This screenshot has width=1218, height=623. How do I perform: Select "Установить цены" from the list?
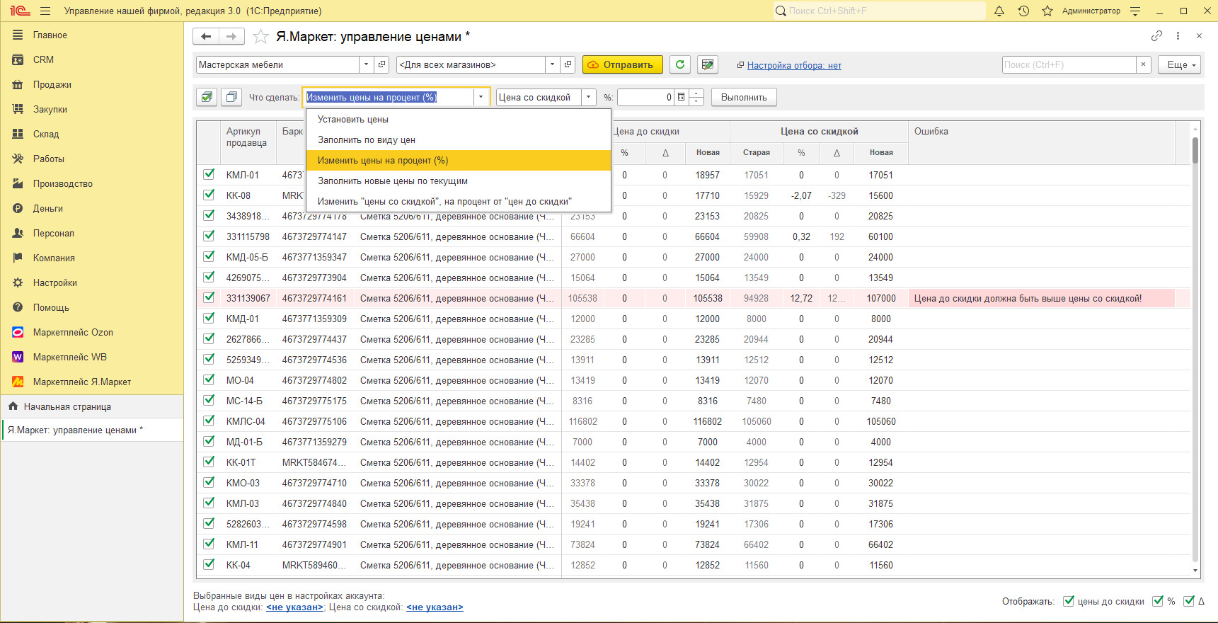(x=353, y=119)
